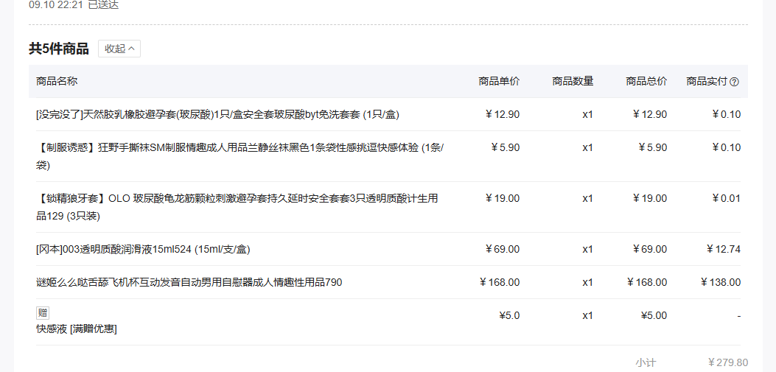776x372 pixels.
Task: Open the 【锁精狼牙套】OLO product entry
Action: pyautogui.click(x=237, y=198)
